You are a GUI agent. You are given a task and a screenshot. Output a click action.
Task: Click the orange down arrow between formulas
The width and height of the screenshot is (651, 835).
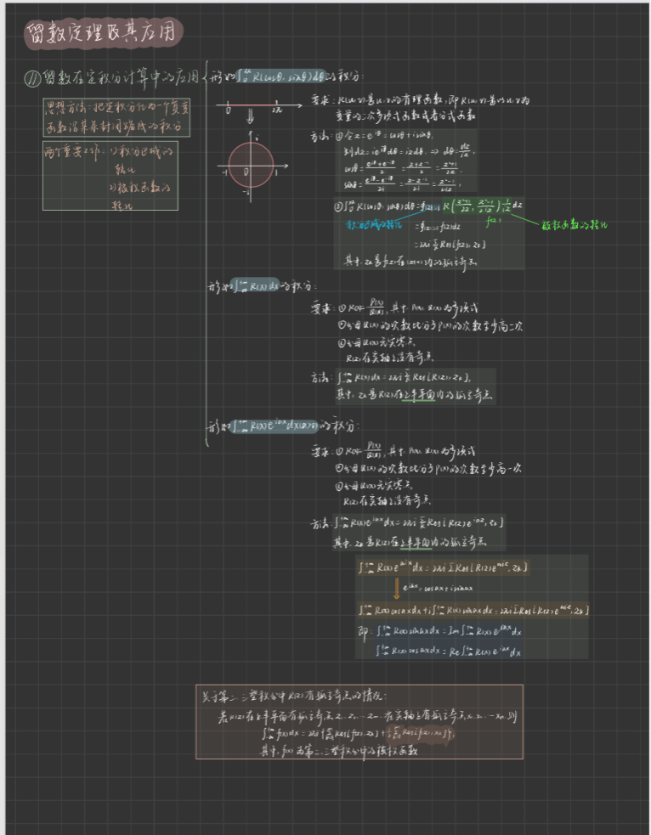(396, 589)
